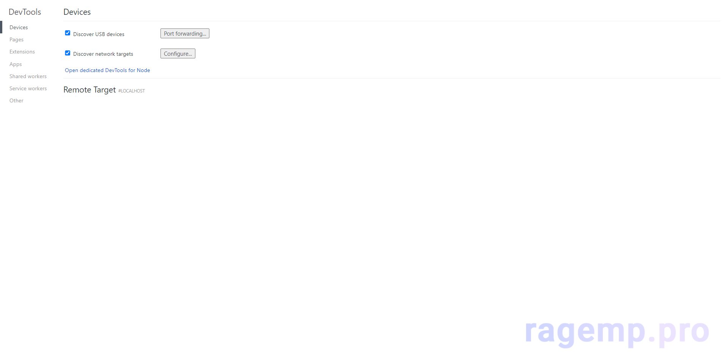Open the Devices section in sidebar
The height and width of the screenshot is (364, 728).
click(x=19, y=27)
